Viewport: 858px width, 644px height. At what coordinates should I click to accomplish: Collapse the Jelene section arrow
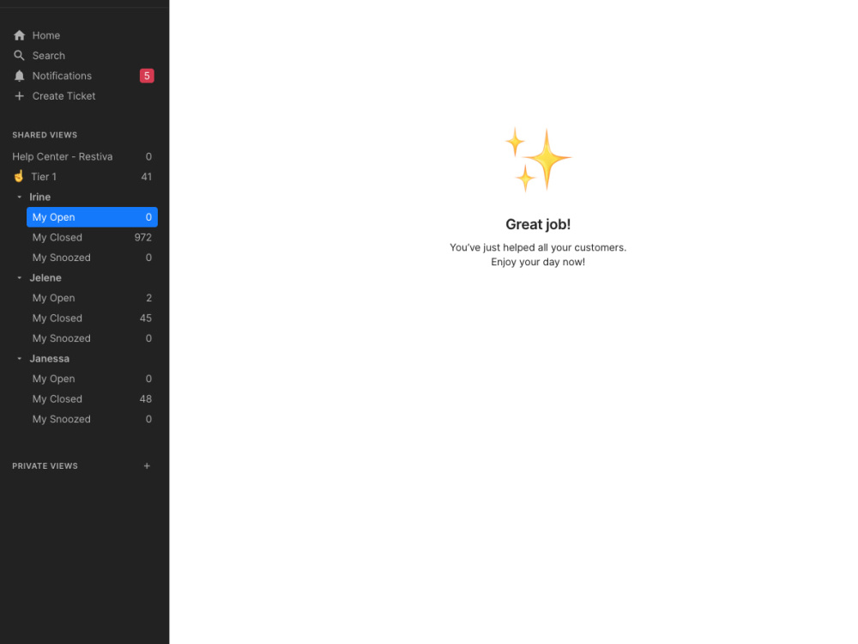click(x=19, y=277)
